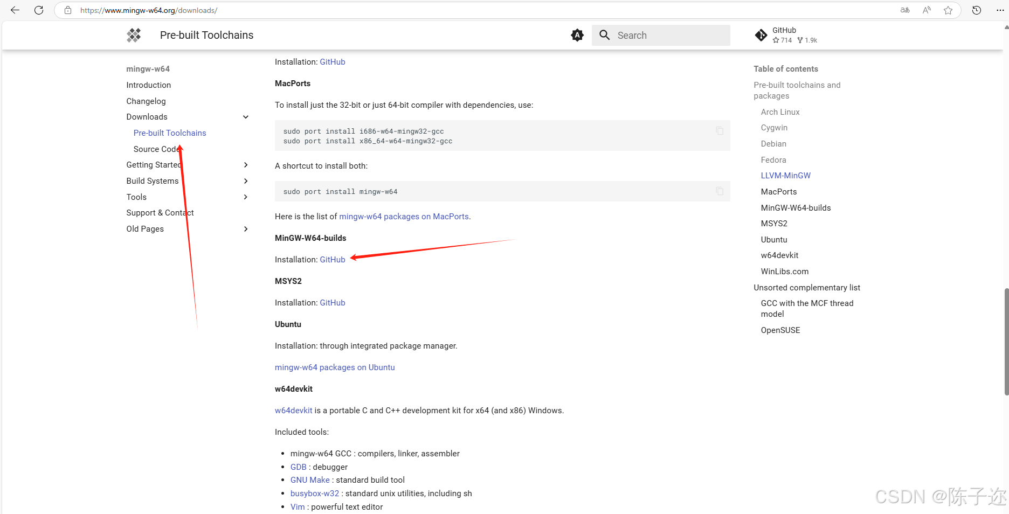Jump to w64devkit in table of contents
The image size is (1009, 514).
[779, 255]
